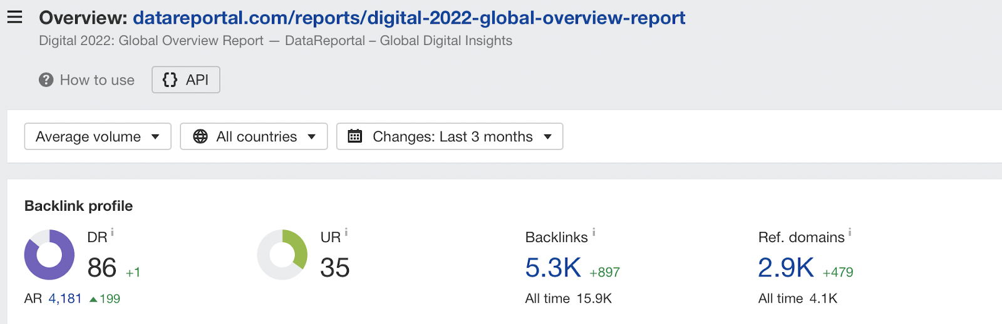Open the API button
Screen dimensions: 1002x324
pyautogui.click(x=186, y=79)
